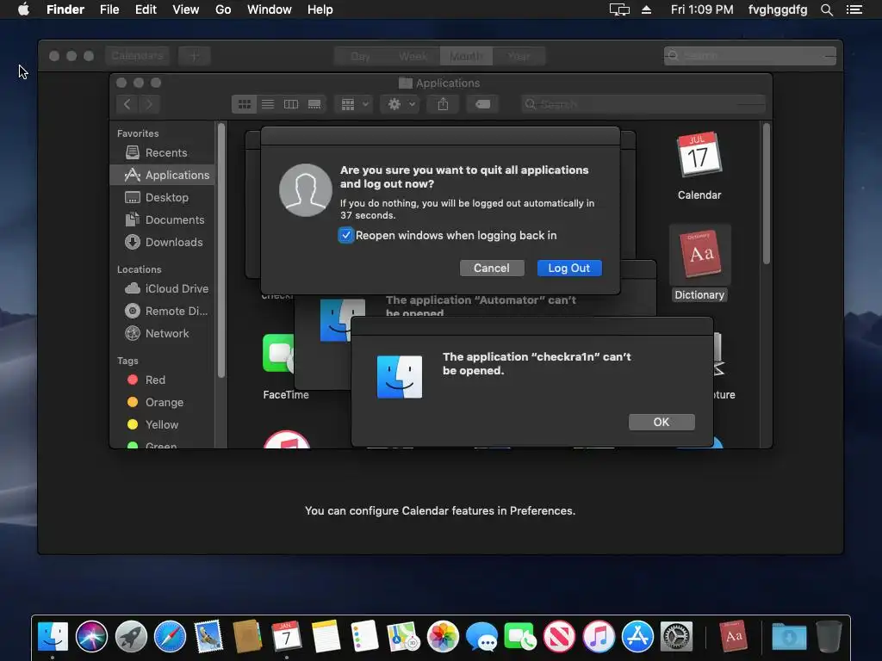The image size is (882, 661).
Task: Click the Share button in Finder toolbar
Action: coord(444,104)
